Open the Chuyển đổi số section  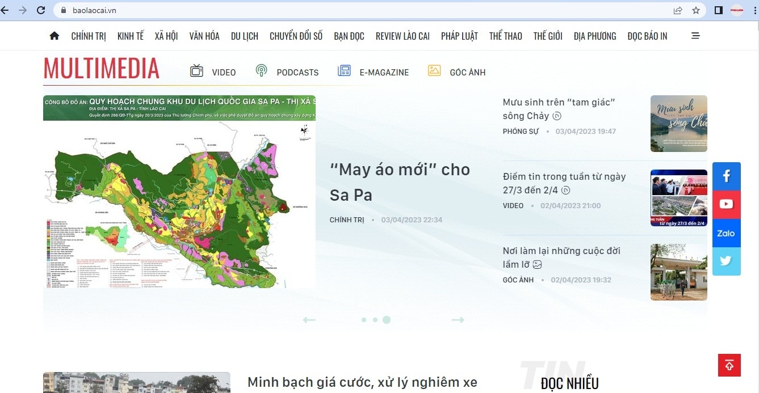coord(296,36)
